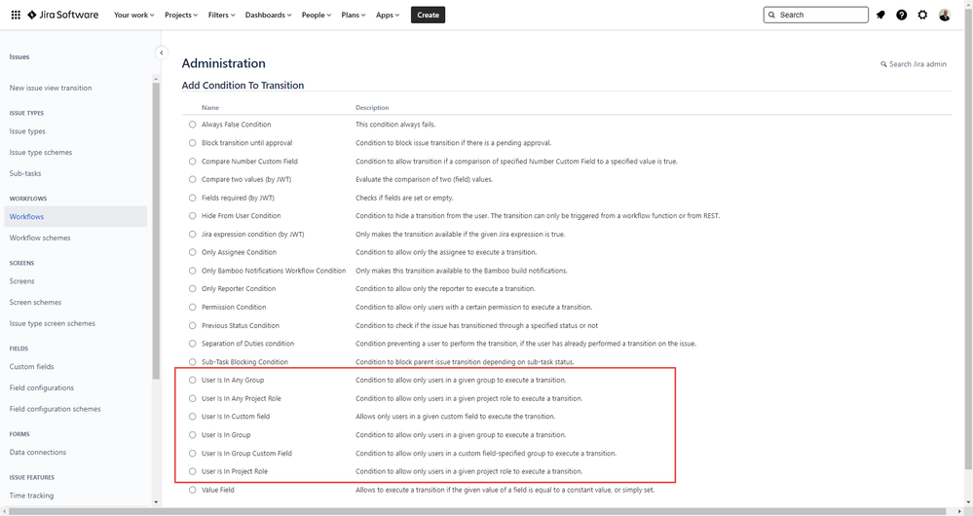The image size is (973, 516).
Task: Select User Is In Group Custom Field radio
Action: 193,454
